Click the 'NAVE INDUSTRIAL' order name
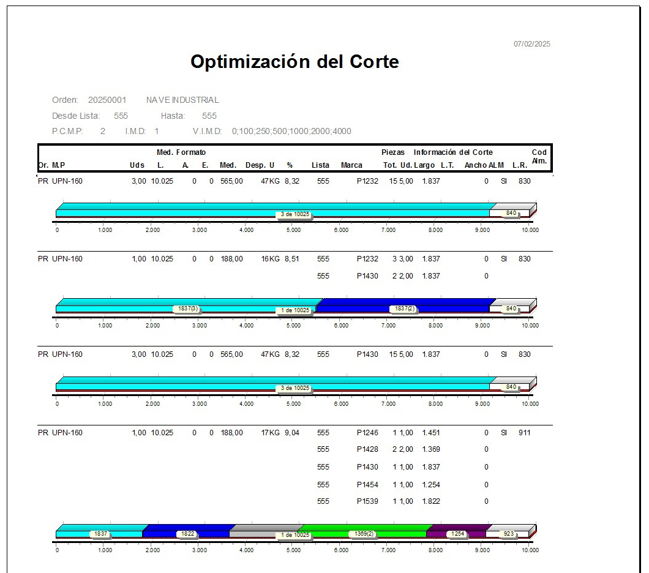This screenshot has height=573, width=649. [x=182, y=100]
